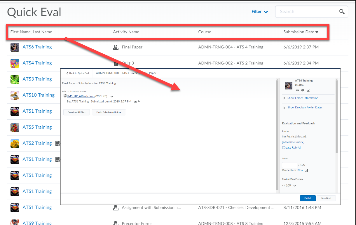Image resolution: width=356 pixels, height=225 pixels.
Task: Select the email icon under ATS6 Training profile
Action: [297, 90]
